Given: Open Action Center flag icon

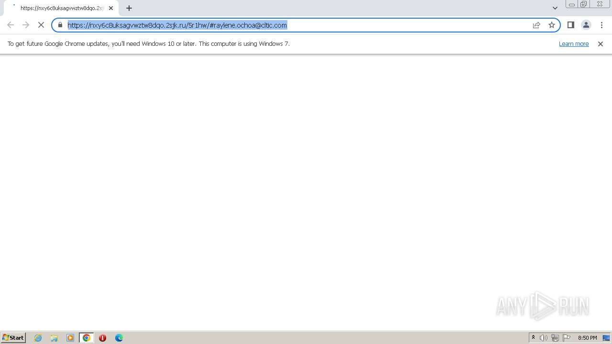Looking at the screenshot, I should point(567,338).
